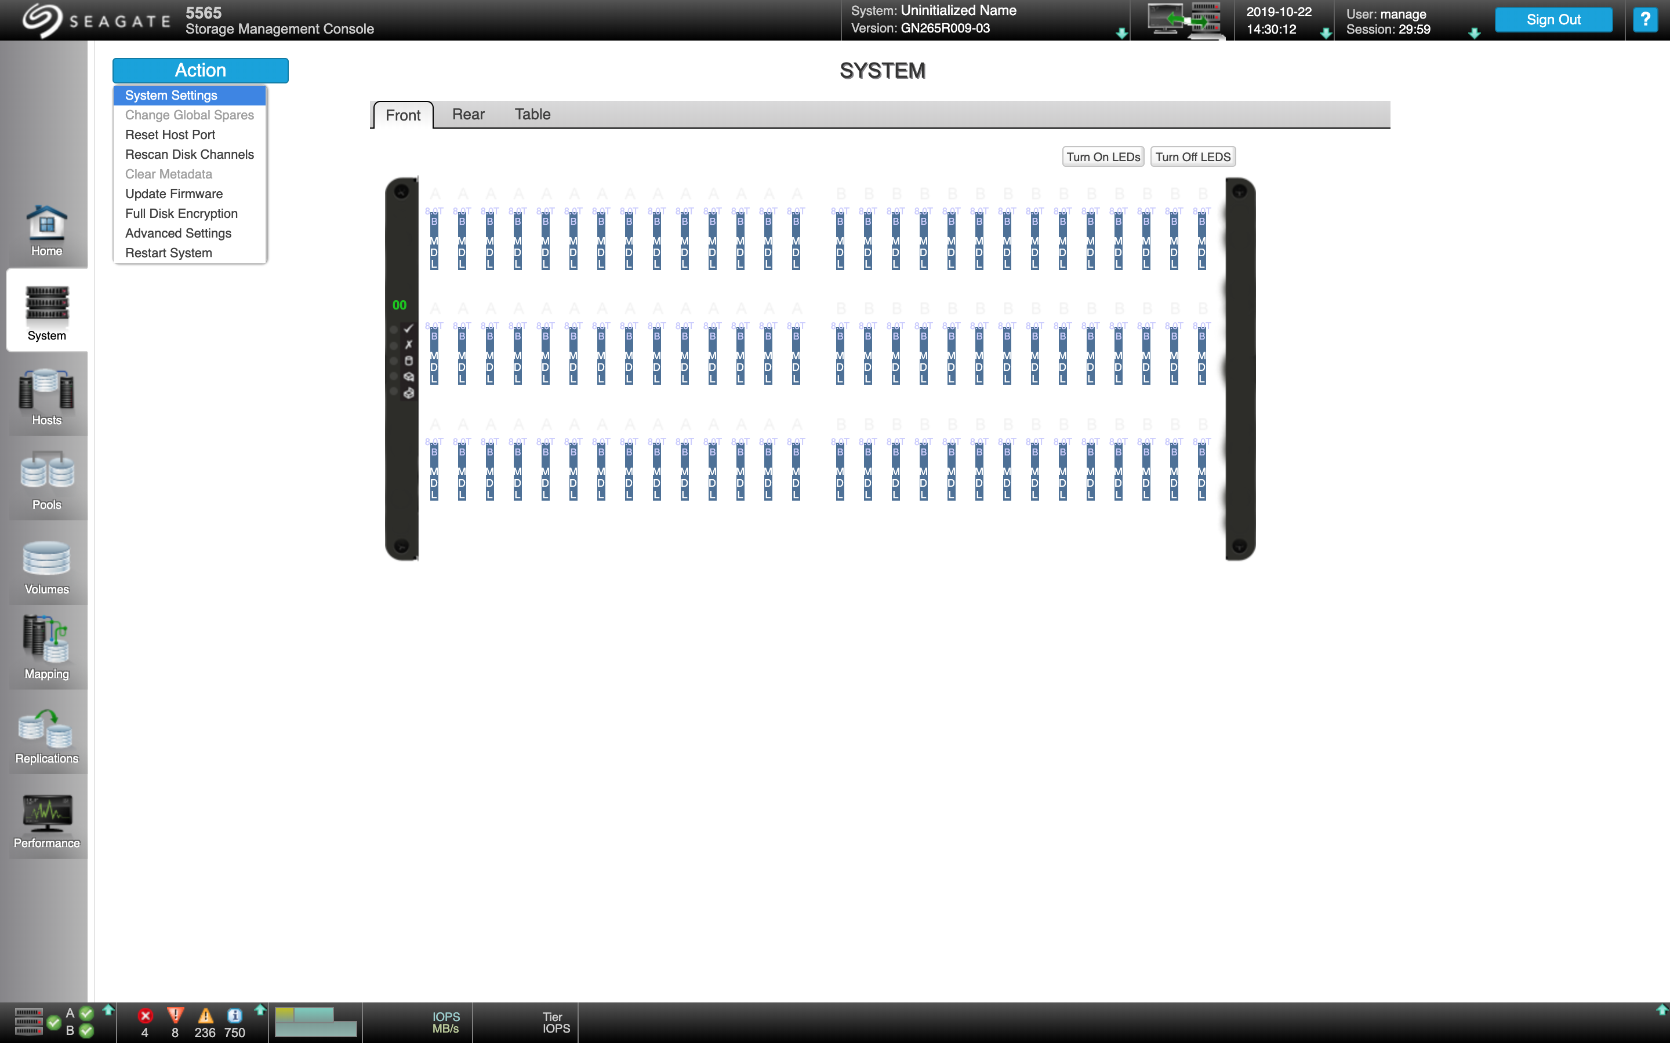Expand the Advanced Settings menu item
Viewport: 1670px width, 1043px height.
click(x=178, y=232)
